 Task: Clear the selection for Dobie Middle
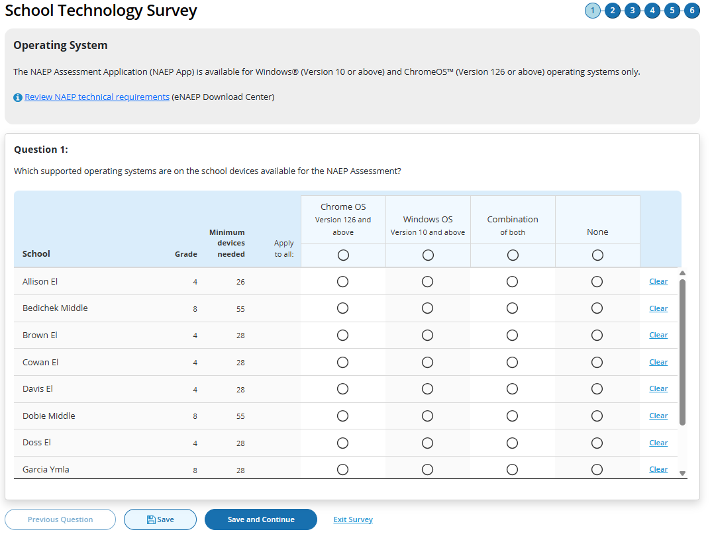[x=658, y=416]
